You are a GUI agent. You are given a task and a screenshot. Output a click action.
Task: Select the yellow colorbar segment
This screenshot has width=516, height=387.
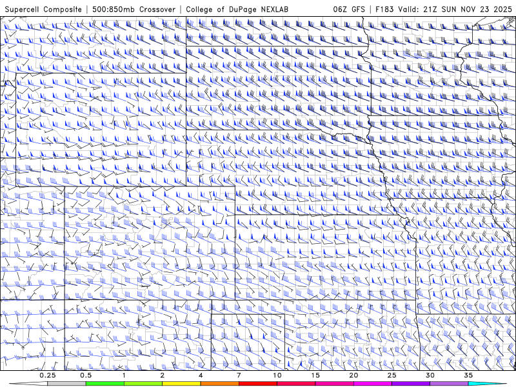tap(181, 384)
